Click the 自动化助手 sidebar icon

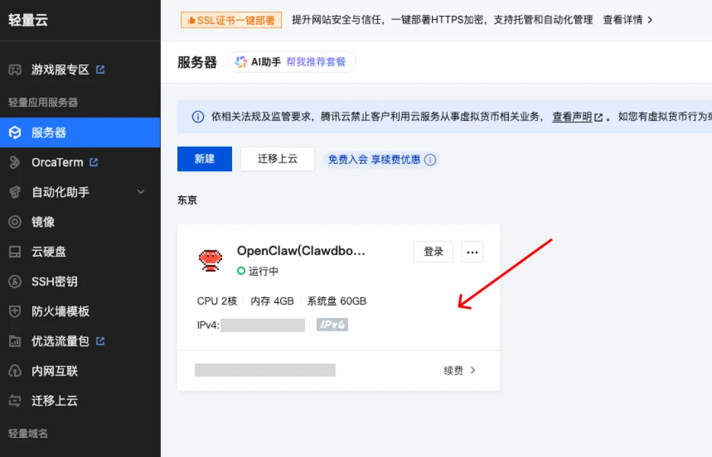pos(15,192)
